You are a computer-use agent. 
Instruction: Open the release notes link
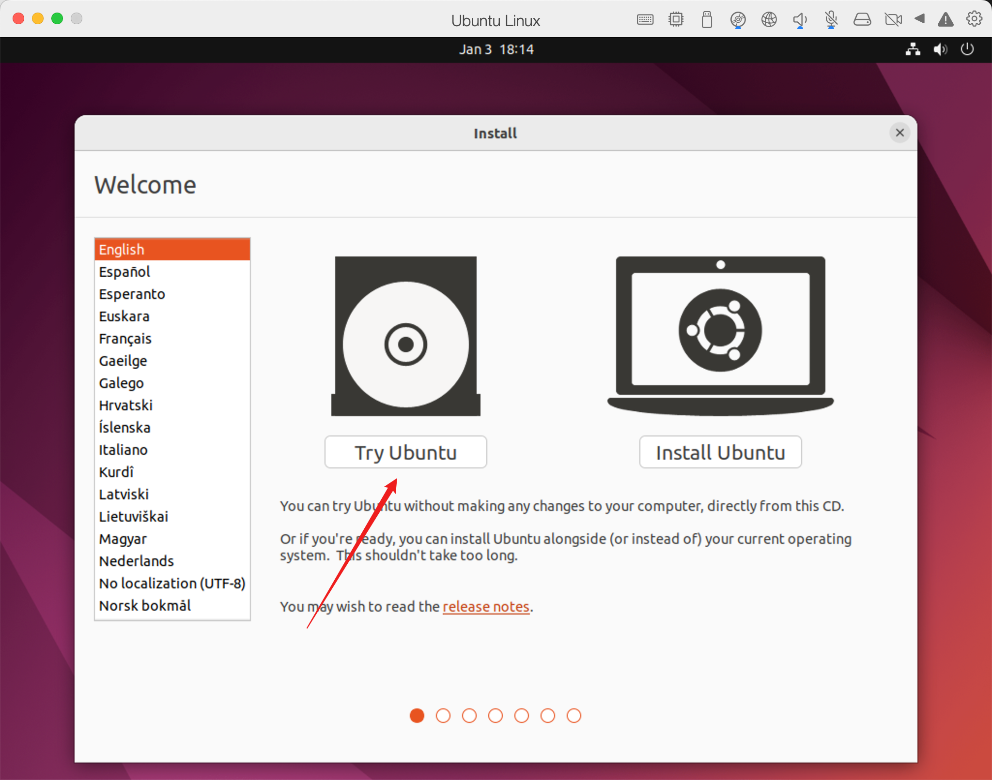click(x=486, y=607)
